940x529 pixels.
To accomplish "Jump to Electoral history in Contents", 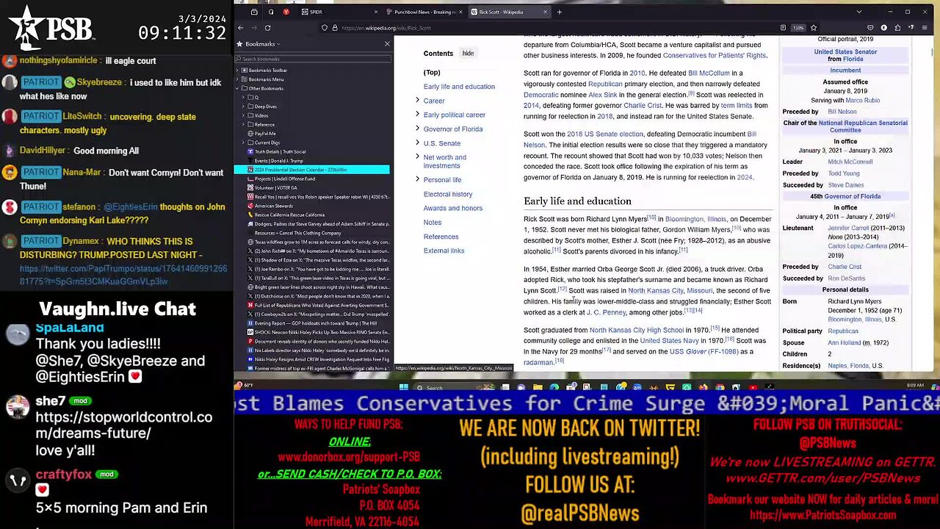I will coord(448,194).
